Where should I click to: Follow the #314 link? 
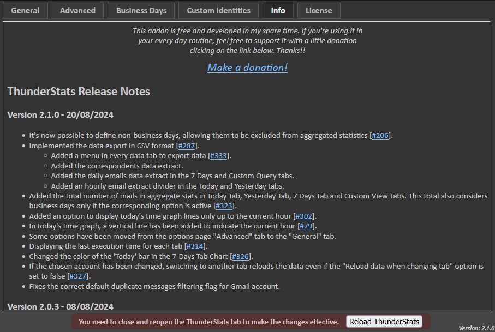point(195,246)
